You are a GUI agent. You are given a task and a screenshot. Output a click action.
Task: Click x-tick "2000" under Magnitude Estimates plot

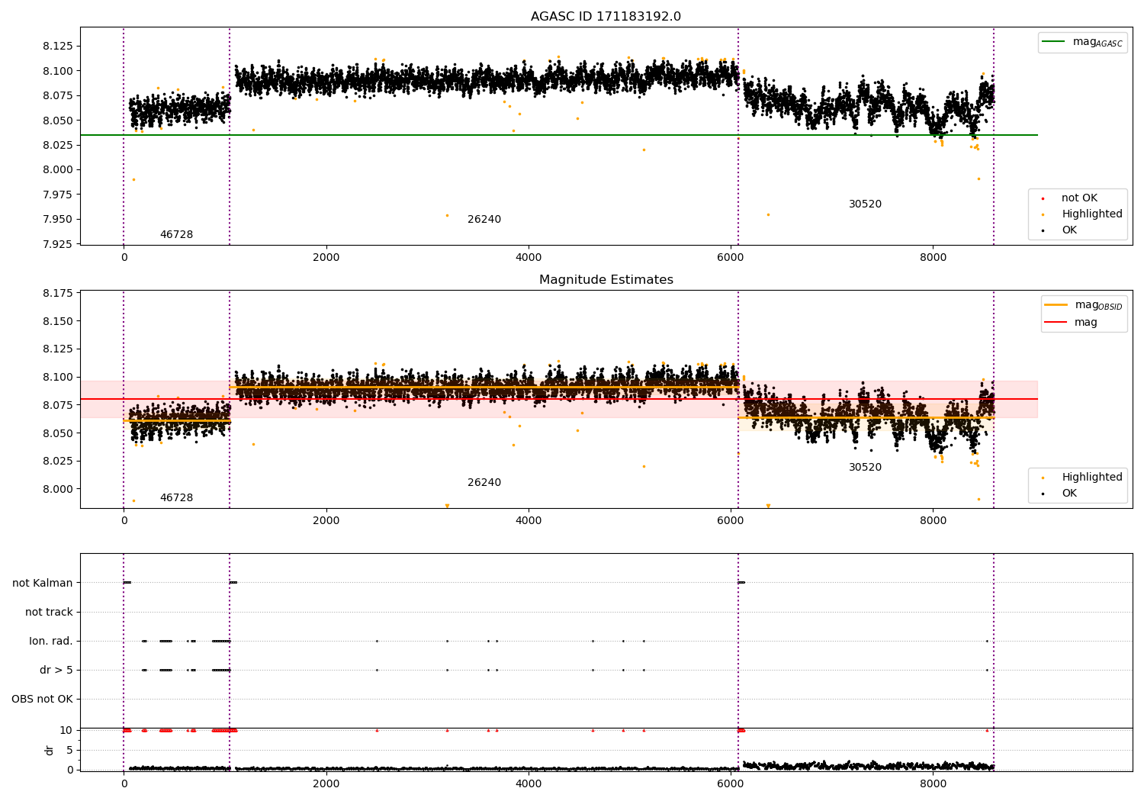326,521
